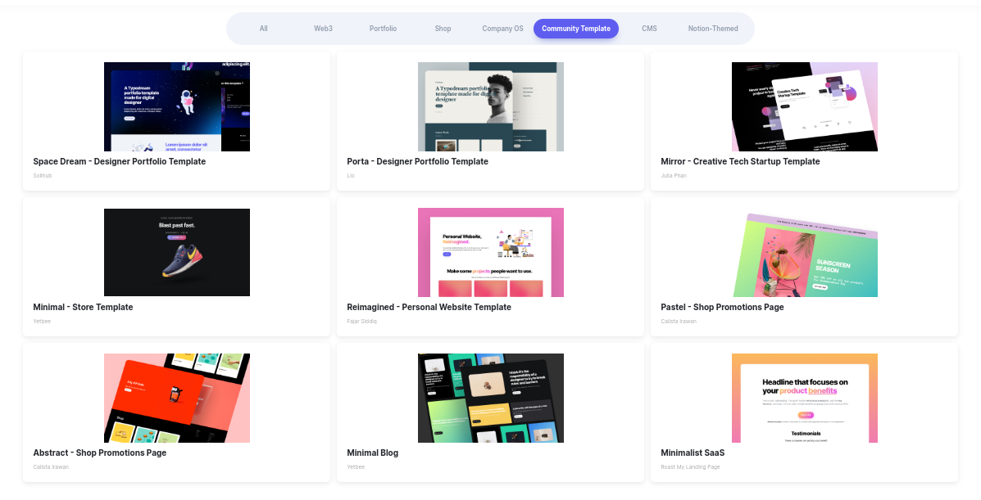Click author Calista Irawan under Pastel
Viewport: 981px width, 500px height.
click(679, 322)
